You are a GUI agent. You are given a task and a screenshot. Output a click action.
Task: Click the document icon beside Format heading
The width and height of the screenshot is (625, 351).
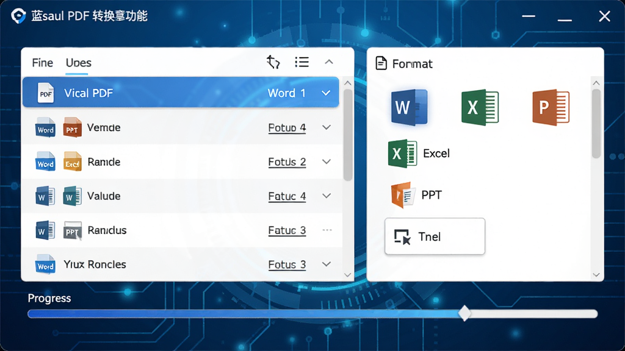381,63
